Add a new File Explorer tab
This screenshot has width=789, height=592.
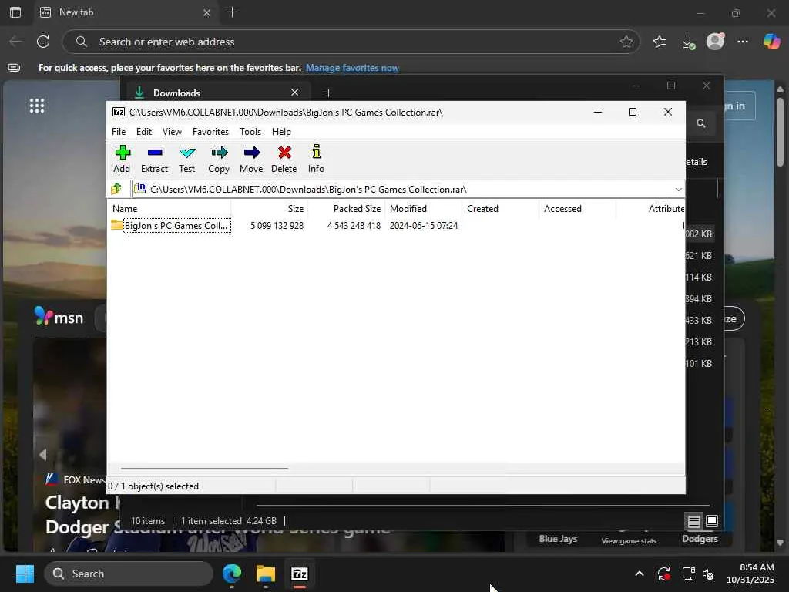(x=328, y=92)
